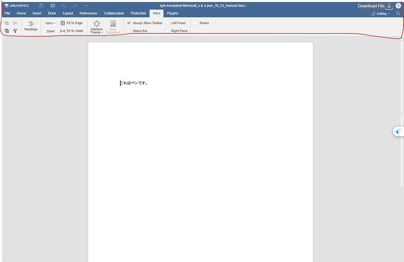Viewport: 404px width, 262px height.
Task: Open the File menu
Action: point(7,13)
